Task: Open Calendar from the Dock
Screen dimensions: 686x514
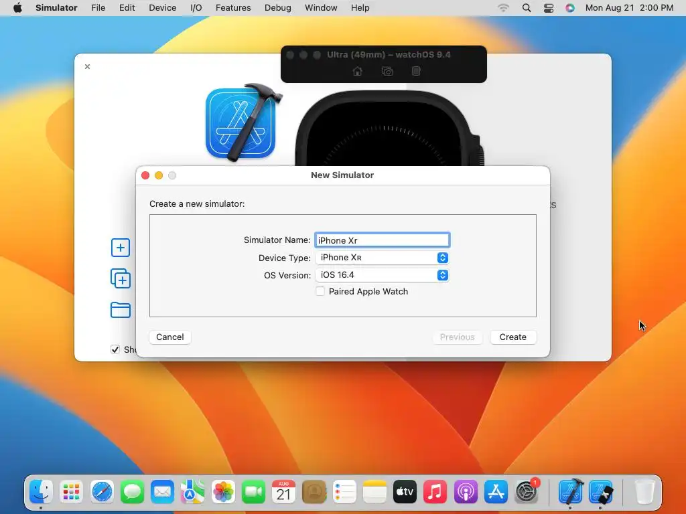Action: (283, 492)
